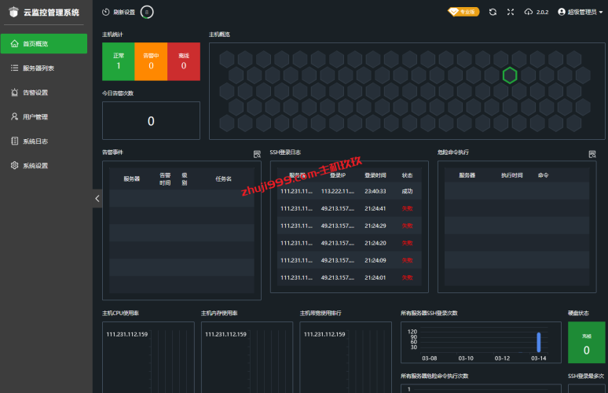The height and width of the screenshot is (393, 608).
Task: Toggle fullscreen with the expand icon
Action: 511,12
